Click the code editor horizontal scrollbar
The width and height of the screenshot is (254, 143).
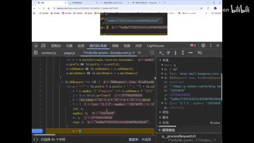(44, 135)
